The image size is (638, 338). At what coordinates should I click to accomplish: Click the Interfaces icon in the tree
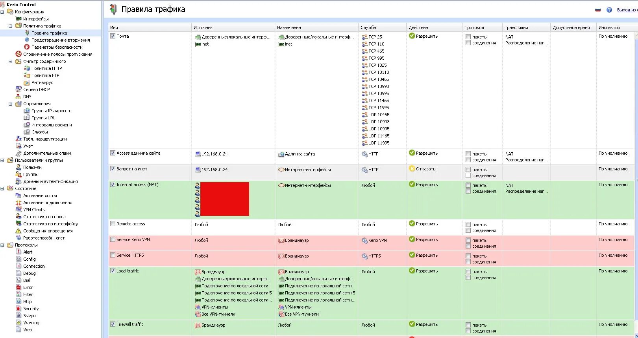(18, 19)
